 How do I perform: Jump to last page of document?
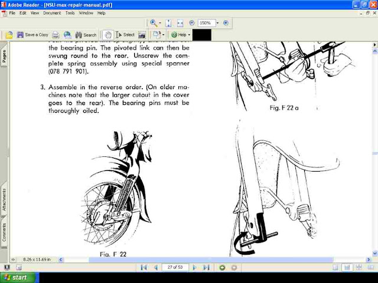pos(206,267)
